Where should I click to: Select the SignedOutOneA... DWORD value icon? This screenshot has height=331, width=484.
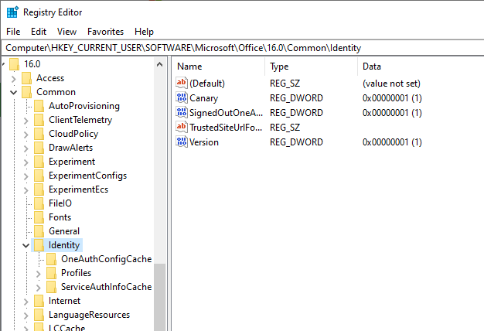pos(182,112)
